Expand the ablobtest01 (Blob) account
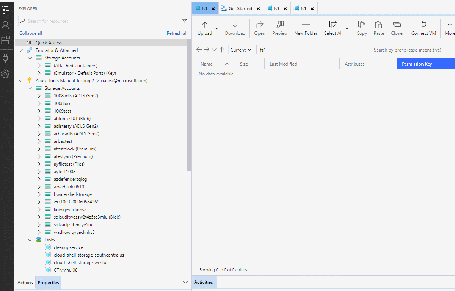Viewport: 455px width, 291px height. point(39,119)
